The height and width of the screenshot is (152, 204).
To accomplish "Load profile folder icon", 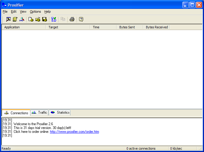I will tap(38, 19).
